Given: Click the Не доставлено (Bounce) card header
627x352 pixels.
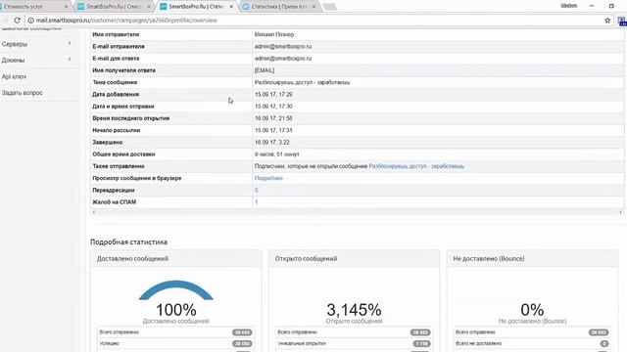Looking at the screenshot, I should point(532,258).
